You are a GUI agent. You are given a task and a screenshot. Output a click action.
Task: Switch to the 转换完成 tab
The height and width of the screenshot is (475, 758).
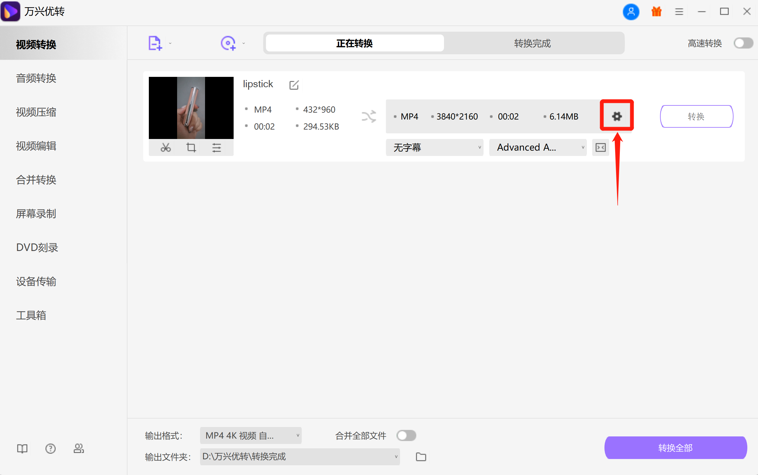coord(532,43)
